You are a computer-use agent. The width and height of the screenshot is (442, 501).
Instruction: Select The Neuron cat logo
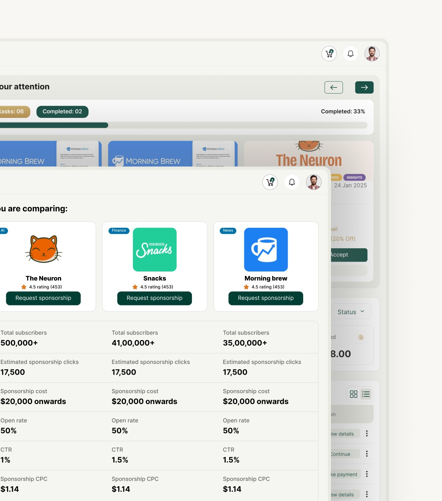click(x=43, y=249)
